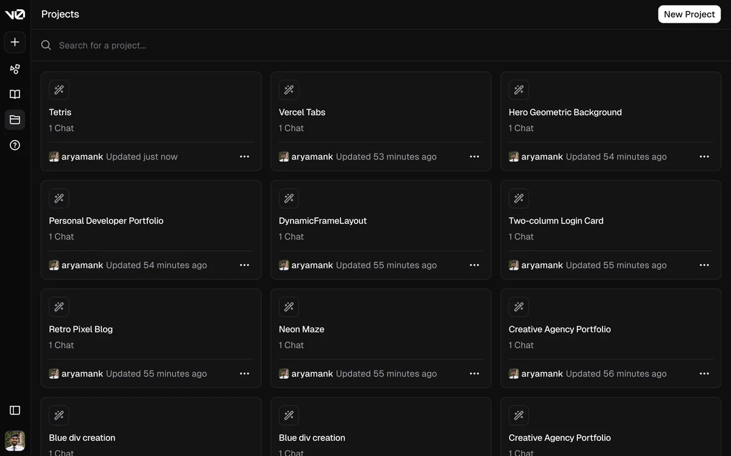Image resolution: width=731 pixels, height=456 pixels.
Task: Click the New Project button
Action: click(690, 14)
